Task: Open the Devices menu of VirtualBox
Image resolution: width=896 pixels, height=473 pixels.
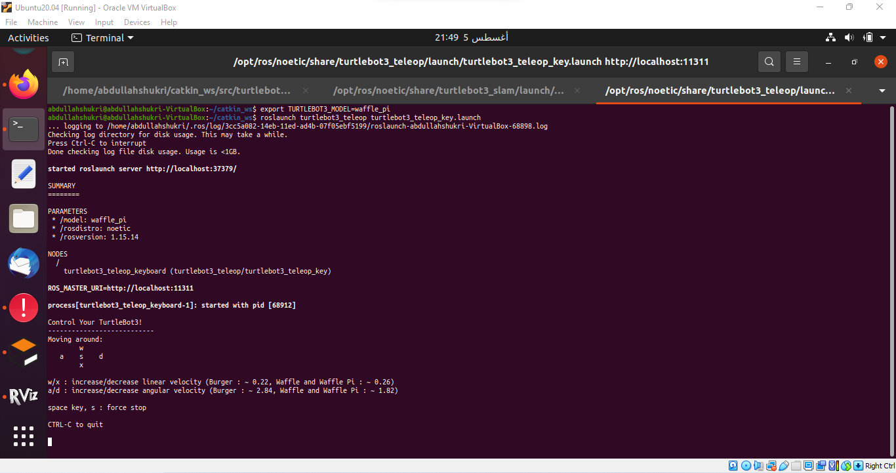Action: click(136, 22)
